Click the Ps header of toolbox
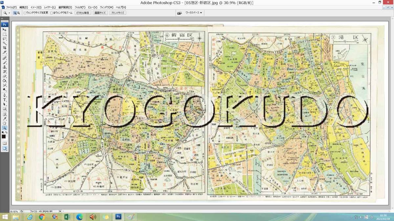This screenshot has height=221, width=394. tap(5, 25)
